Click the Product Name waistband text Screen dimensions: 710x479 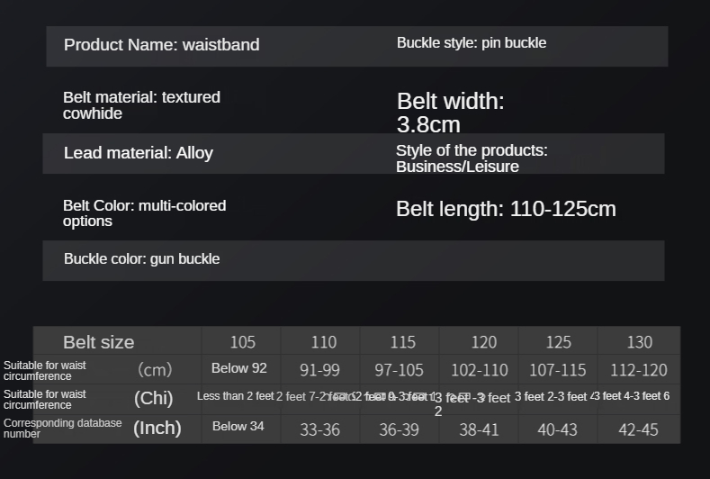coord(161,45)
